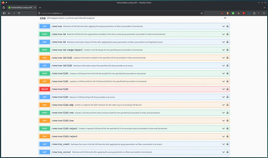Click lock icon on GET /cna/cve-id/{id}
The height and width of the screenshot is (158, 268).
click(227, 65)
